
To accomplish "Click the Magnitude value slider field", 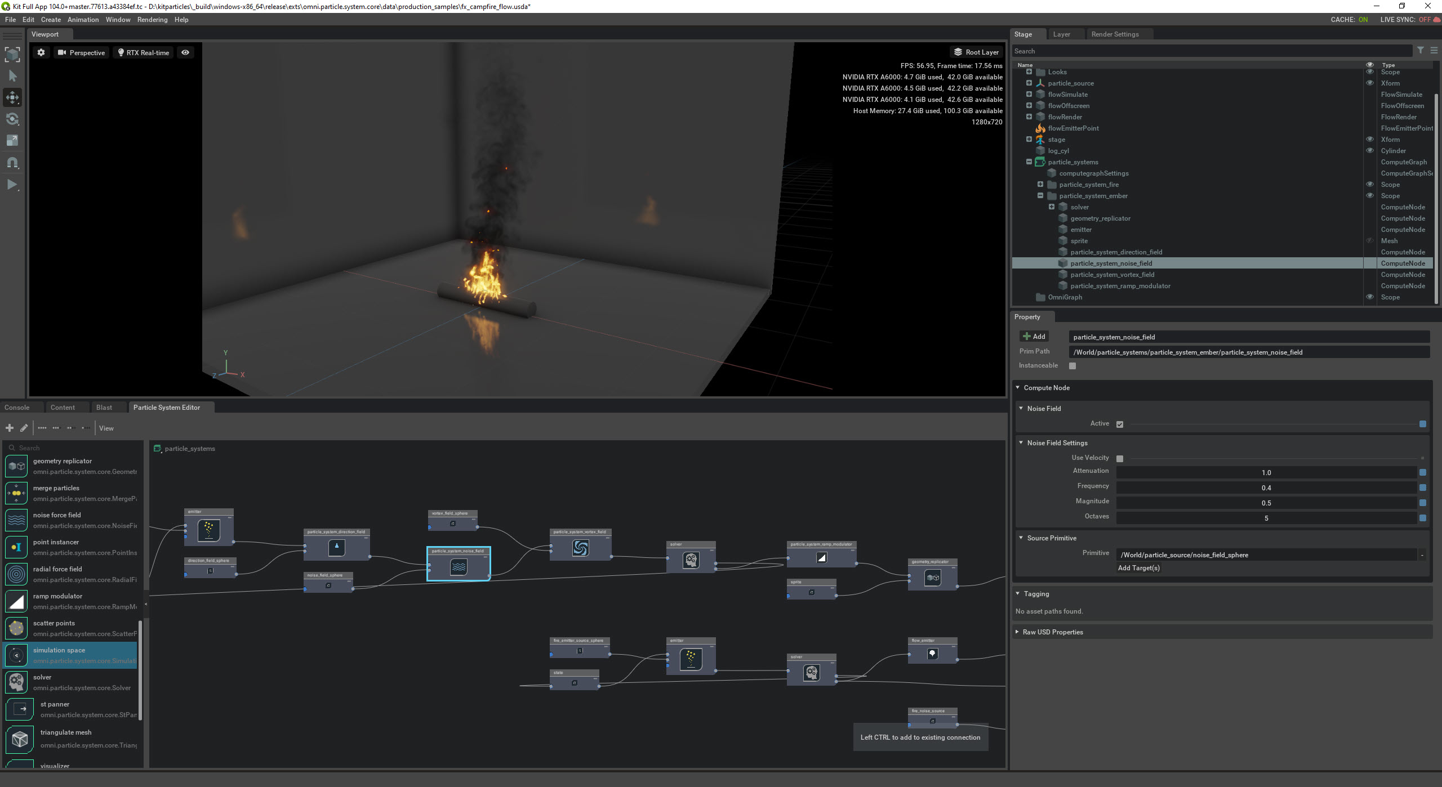I will coord(1266,503).
